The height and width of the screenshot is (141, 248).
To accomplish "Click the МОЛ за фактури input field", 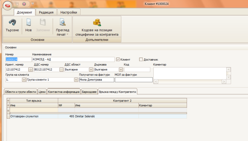I will 134,80.
